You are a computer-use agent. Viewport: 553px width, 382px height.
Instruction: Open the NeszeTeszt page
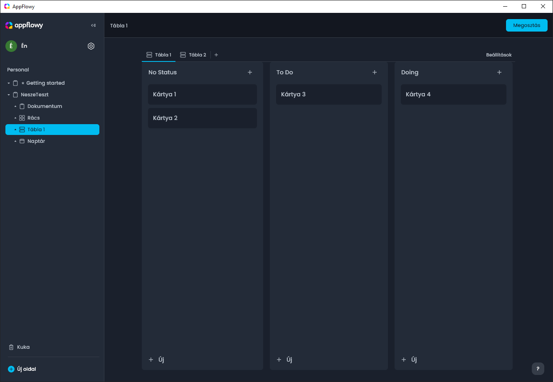(52, 95)
